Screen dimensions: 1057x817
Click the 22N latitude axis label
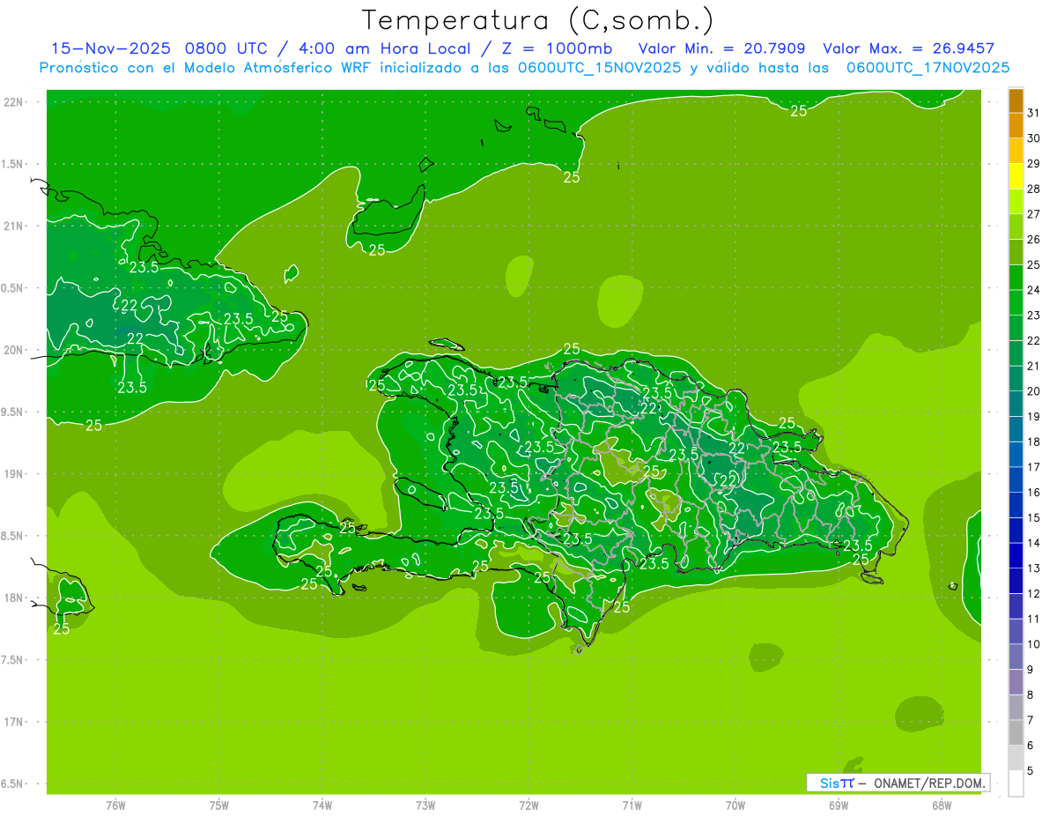coord(15,102)
